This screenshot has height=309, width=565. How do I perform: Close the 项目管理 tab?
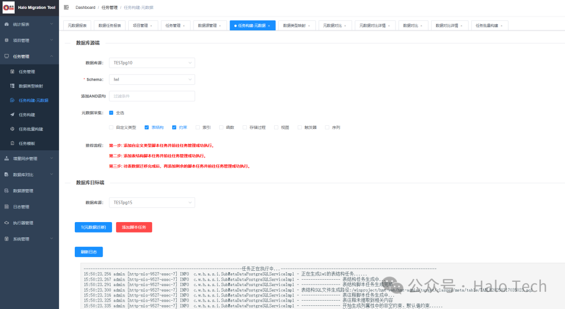point(151,26)
